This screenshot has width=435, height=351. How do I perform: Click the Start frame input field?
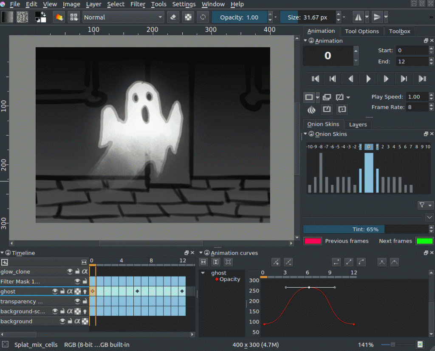coord(412,51)
